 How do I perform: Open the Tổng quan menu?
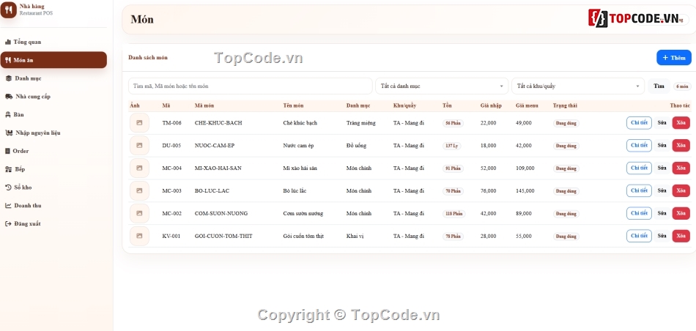pyautogui.click(x=53, y=42)
